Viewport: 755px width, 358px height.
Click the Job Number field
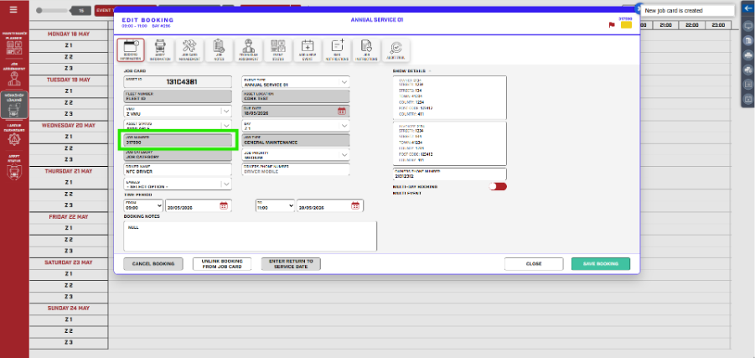(178, 140)
